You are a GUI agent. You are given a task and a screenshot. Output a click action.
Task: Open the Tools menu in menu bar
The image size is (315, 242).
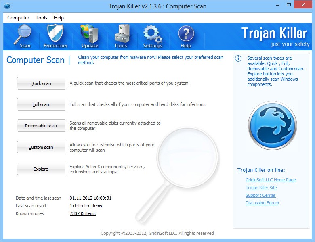pos(41,18)
